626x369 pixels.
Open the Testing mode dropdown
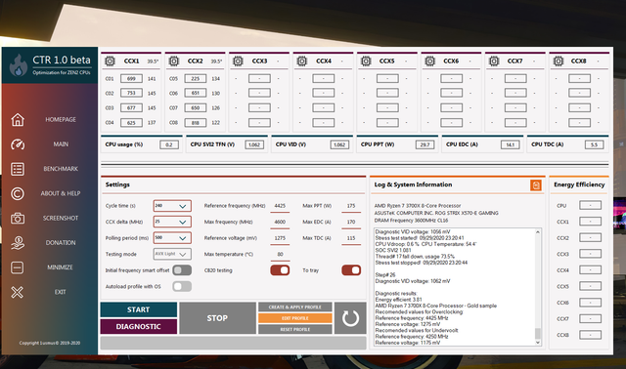(x=172, y=254)
